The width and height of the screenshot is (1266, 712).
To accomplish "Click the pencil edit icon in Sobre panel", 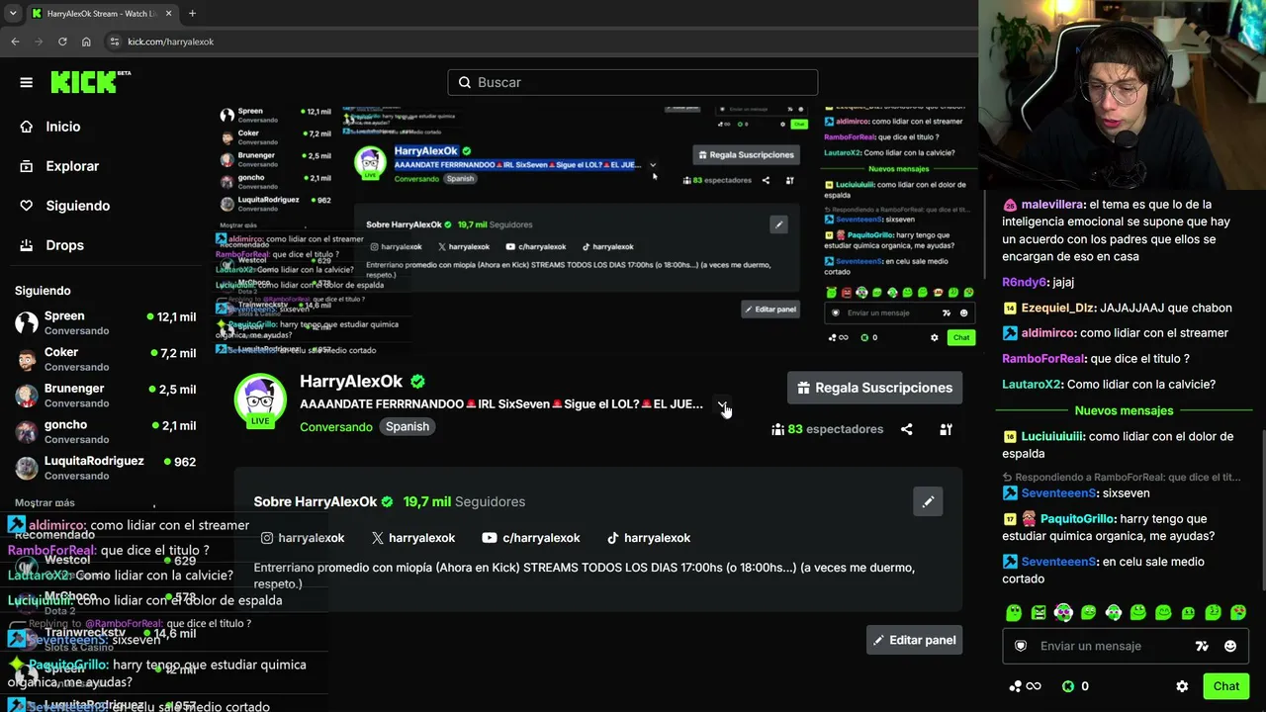I will (x=928, y=502).
